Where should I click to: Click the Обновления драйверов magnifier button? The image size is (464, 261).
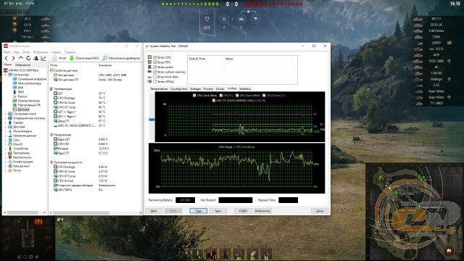click(121, 58)
